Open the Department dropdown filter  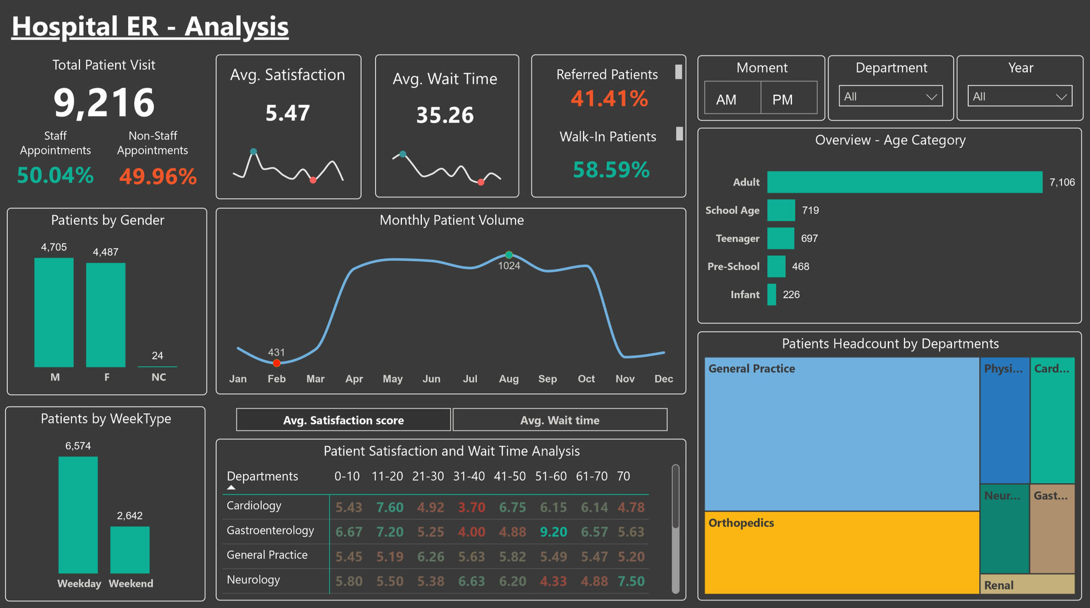tap(890, 97)
